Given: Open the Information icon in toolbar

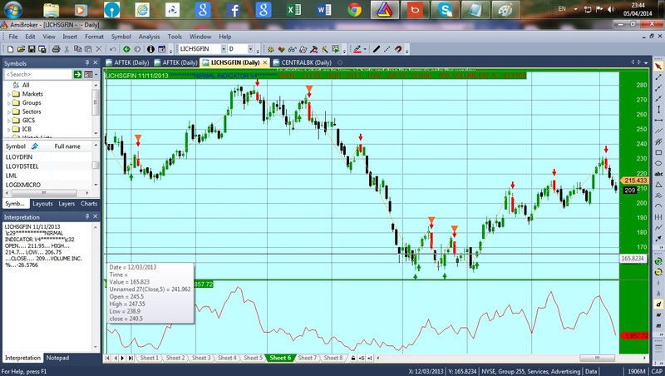Looking at the screenshot, I should click(x=150, y=49).
